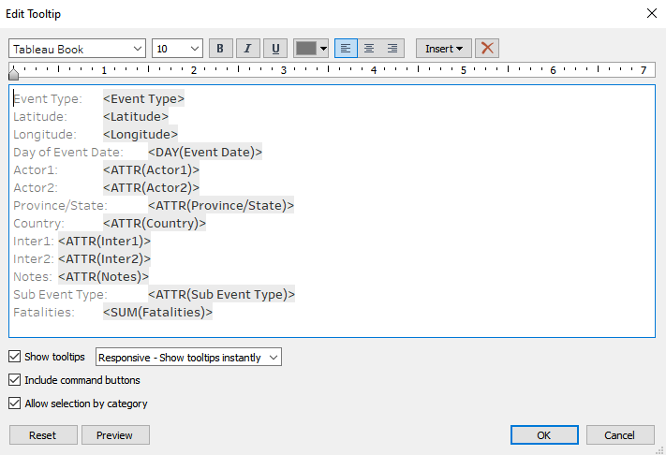This screenshot has height=455, width=666.
Task: Open the Tableau Book font dropdown
Action: point(78,49)
